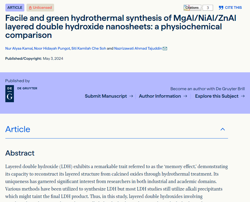Click the De Gruyter logo icon
This screenshot has height=202, width=250.
click(10, 94)
